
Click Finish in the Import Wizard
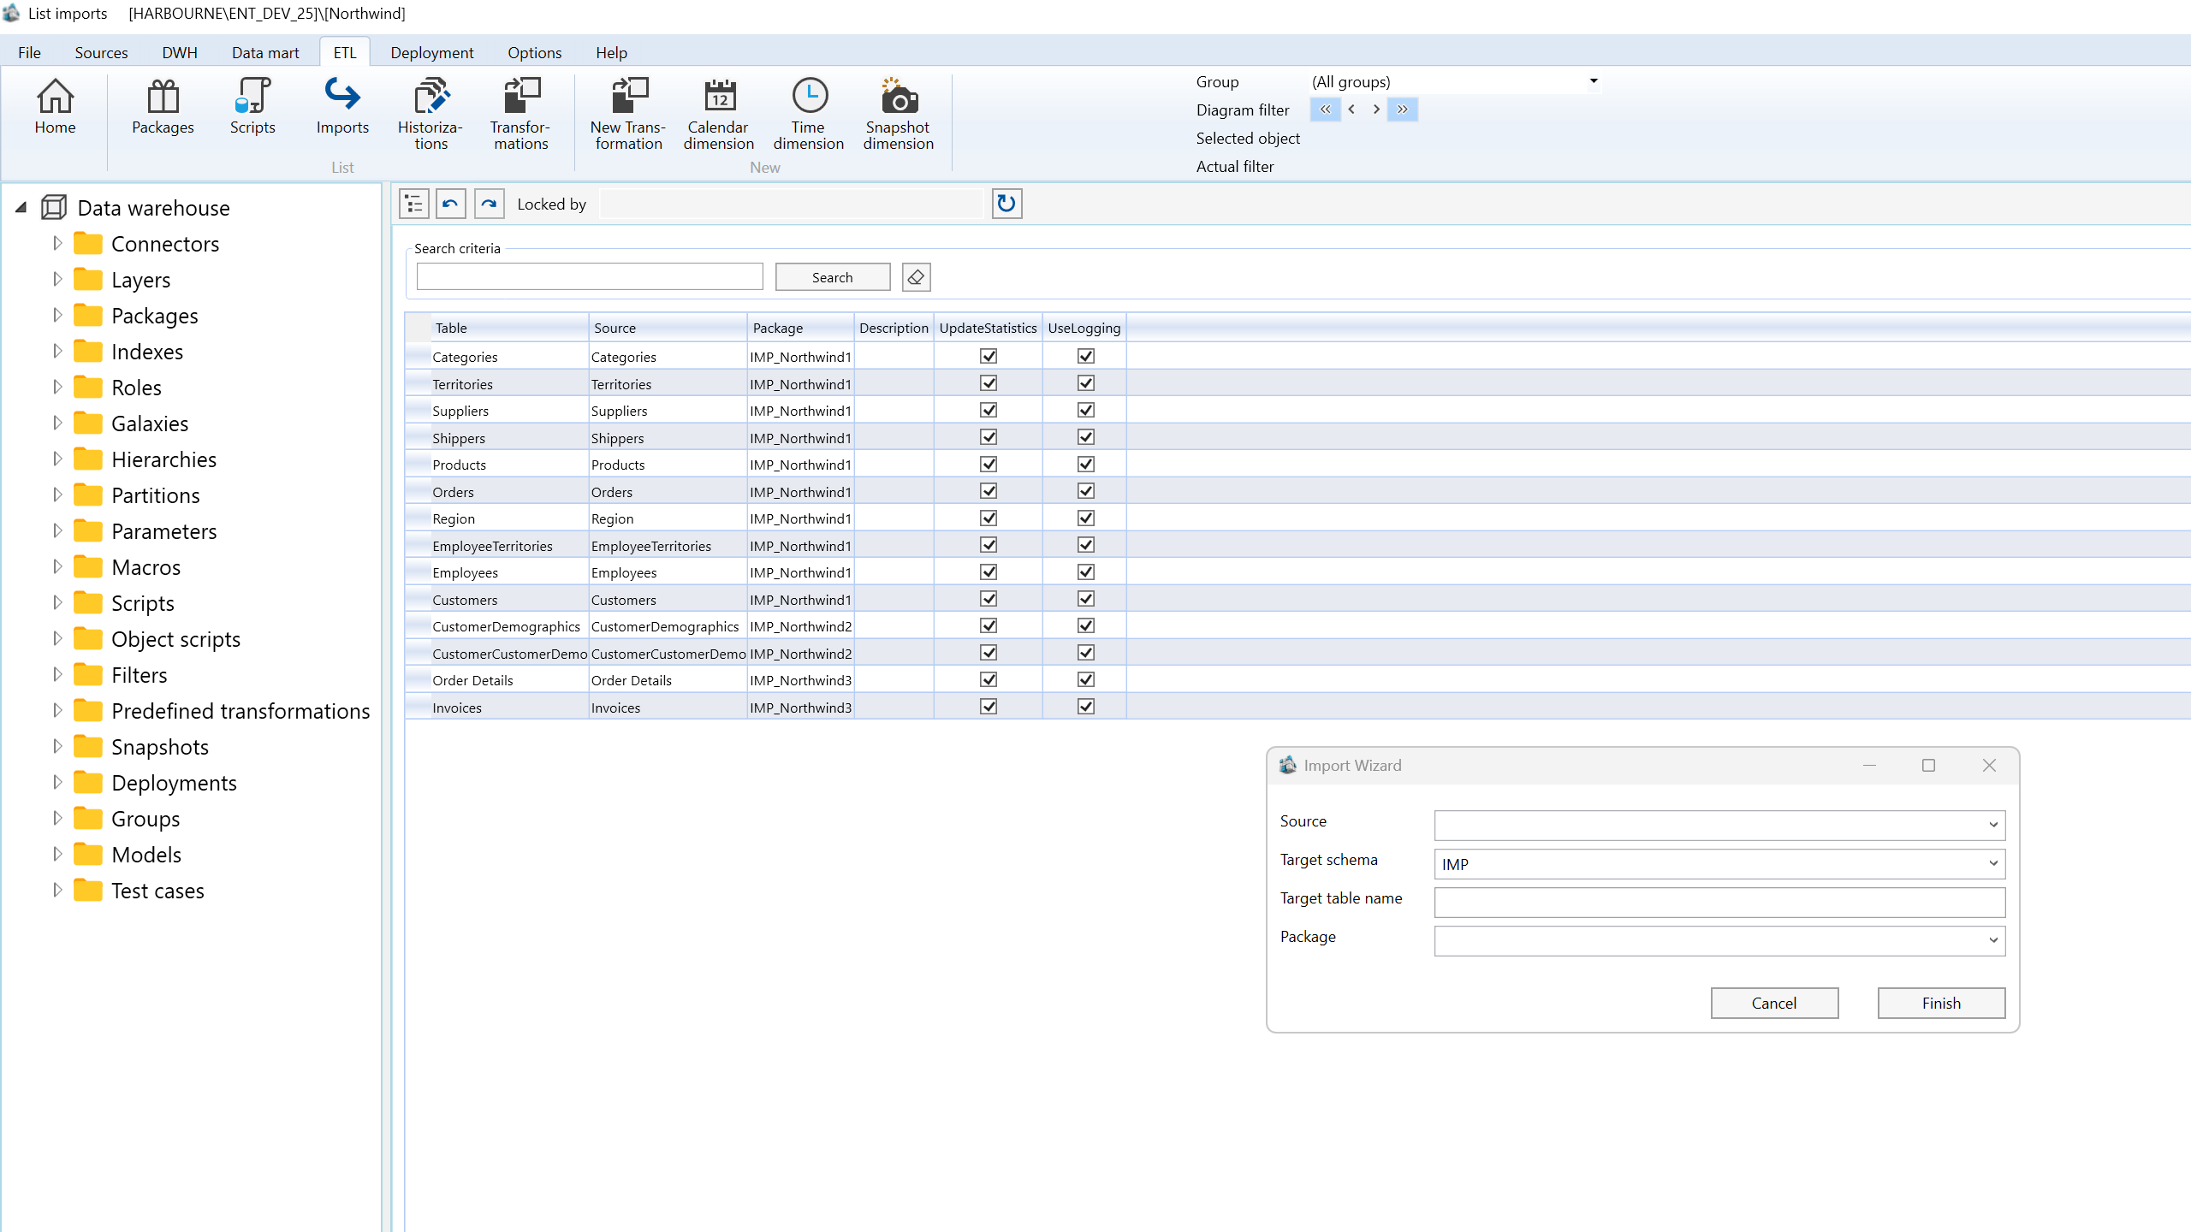(x=1941, y=1003)
